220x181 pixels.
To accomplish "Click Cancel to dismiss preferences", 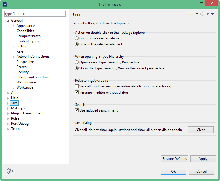I will pyautogui.click(x=201, y=171).
